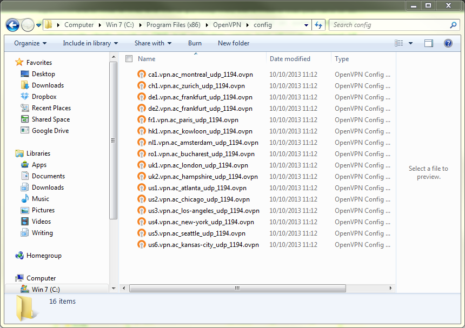Open Windows Explorer help button
The height and width of the screenshot is (328, 465).
pyautogui.click(x=448, y=43)
